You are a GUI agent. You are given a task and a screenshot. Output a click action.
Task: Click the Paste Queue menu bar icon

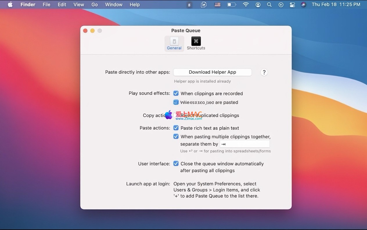tap(189, 5)
